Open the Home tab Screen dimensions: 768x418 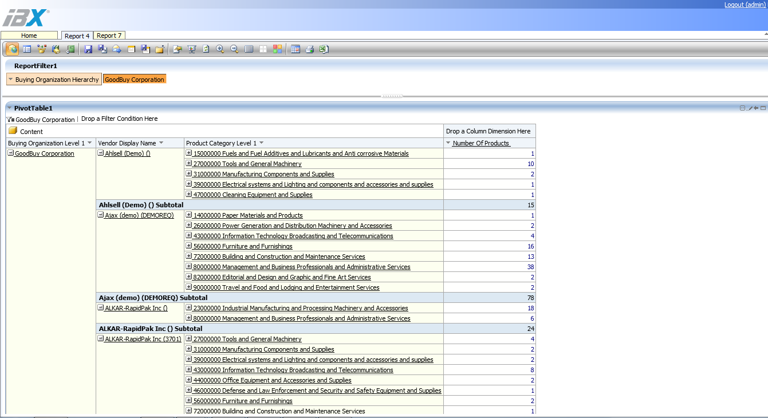pyautogui.click(x=29, y=36)
